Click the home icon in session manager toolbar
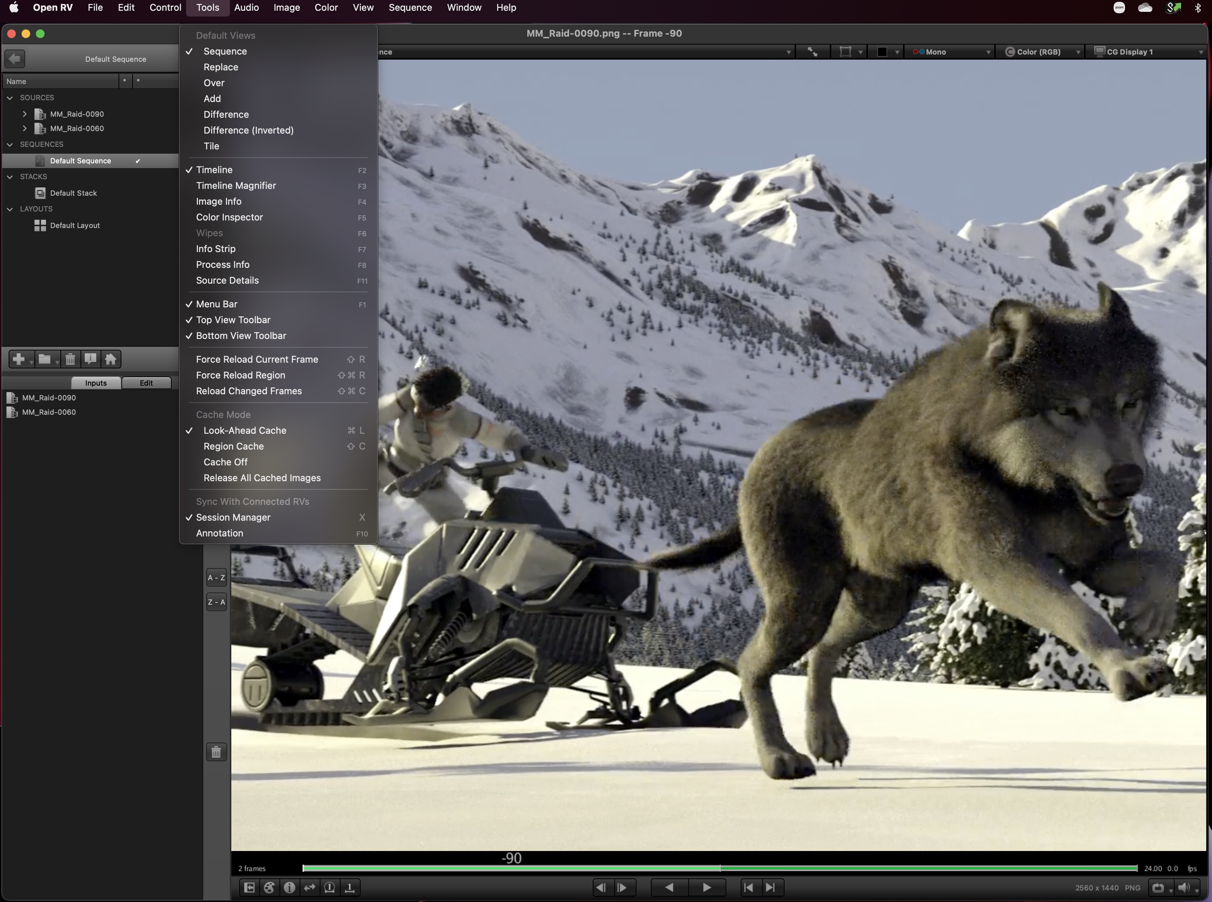The image size is (1212, 902). click(x=110, y=359)
